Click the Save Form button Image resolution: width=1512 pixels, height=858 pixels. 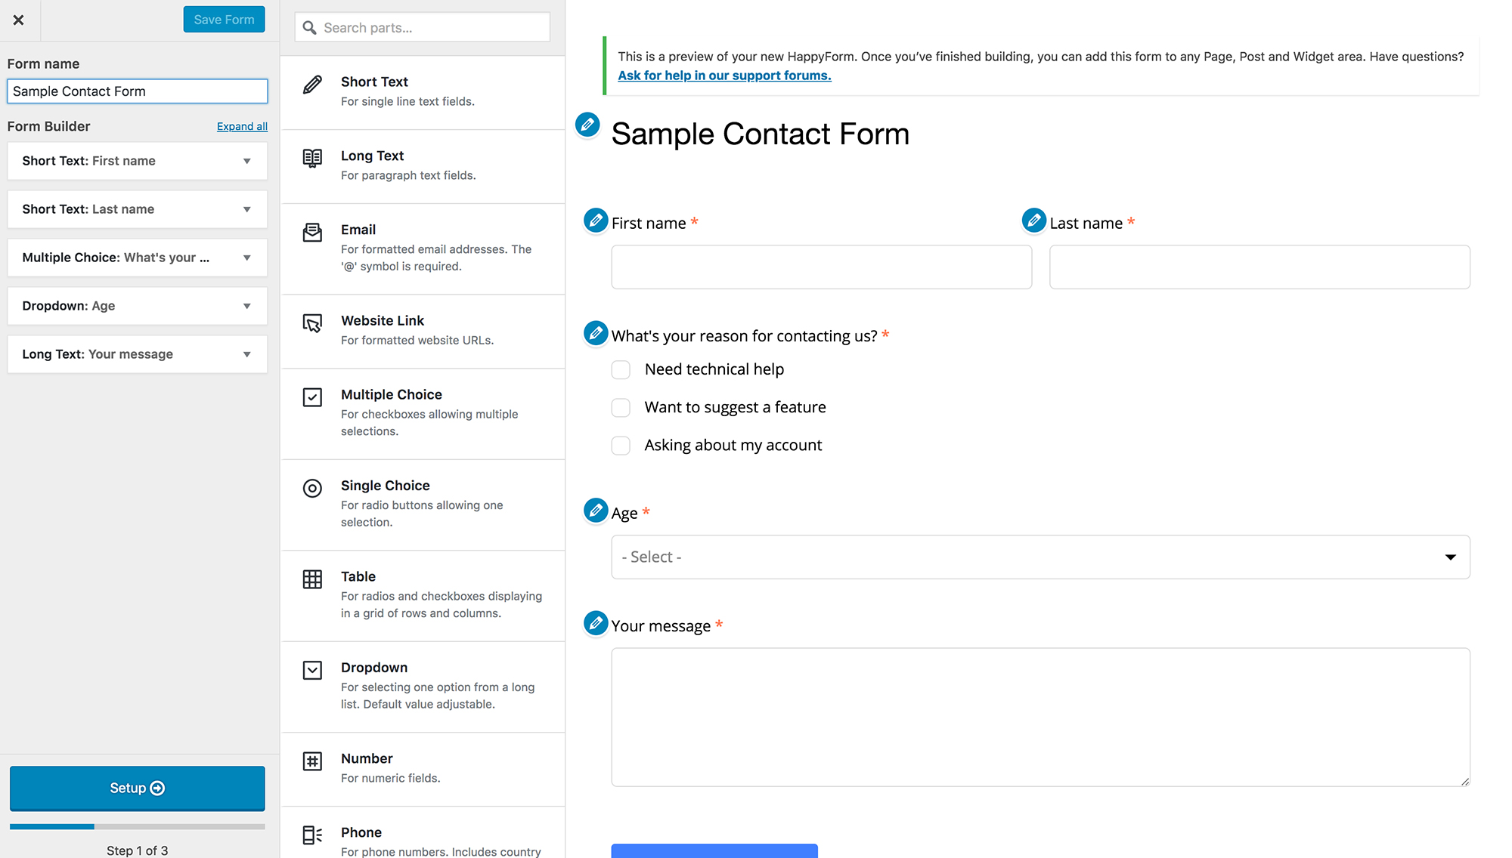click(x=224, y=20)
